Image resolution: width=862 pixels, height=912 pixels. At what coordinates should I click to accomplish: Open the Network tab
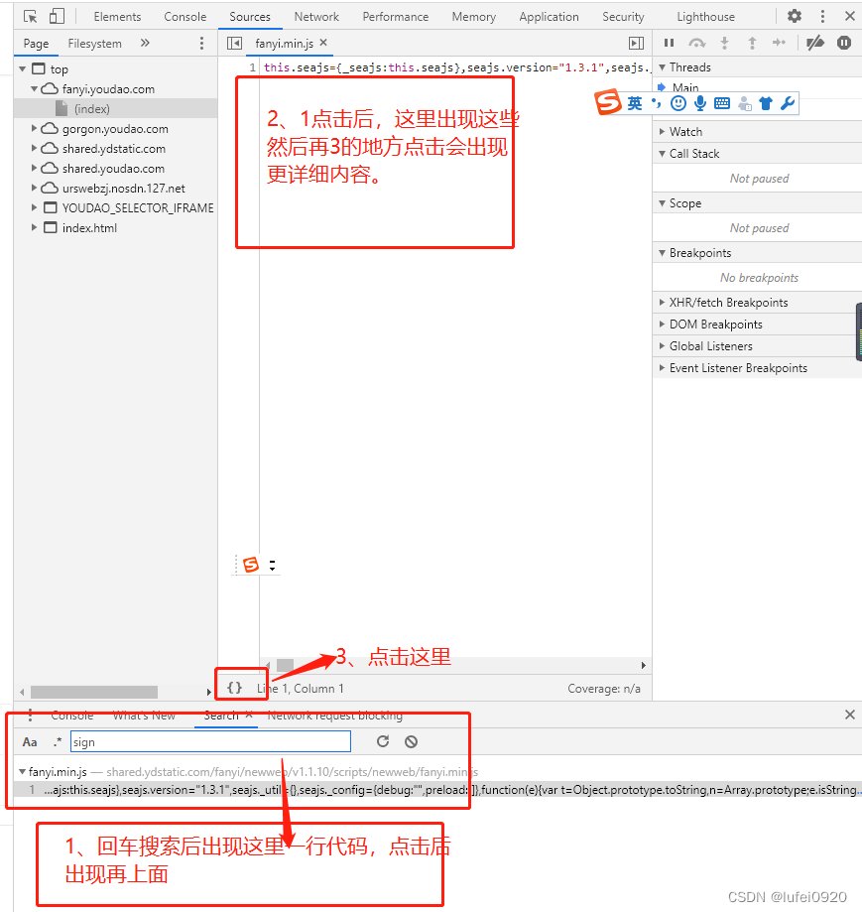pos(316,17)
